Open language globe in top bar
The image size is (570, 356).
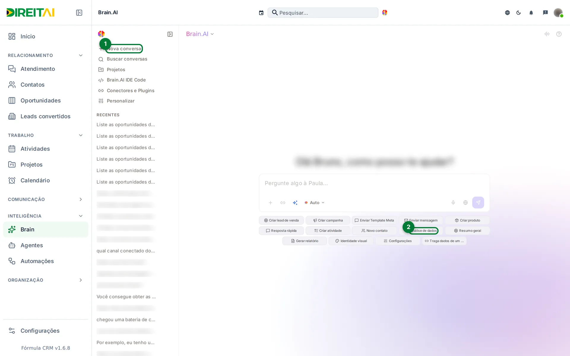point(507,13)
